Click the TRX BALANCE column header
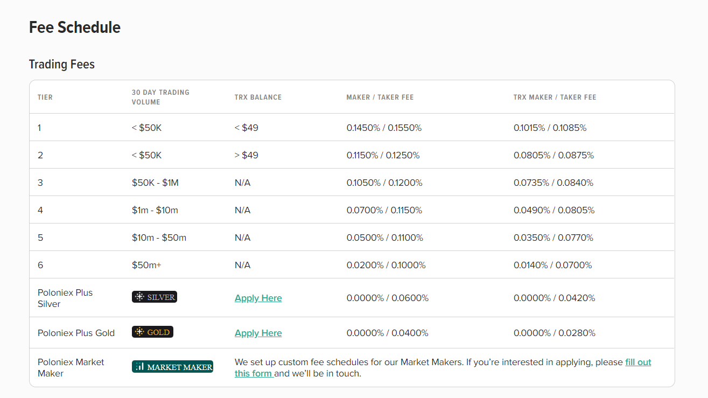 pyautogui.click(x=258, y=97)
